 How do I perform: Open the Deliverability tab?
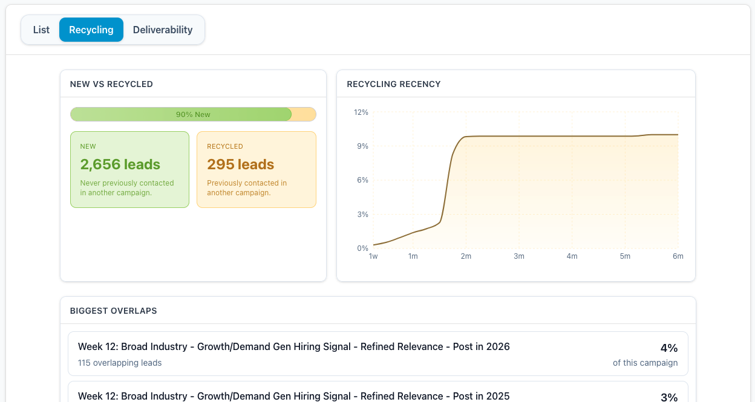click(x=163, y=30)
